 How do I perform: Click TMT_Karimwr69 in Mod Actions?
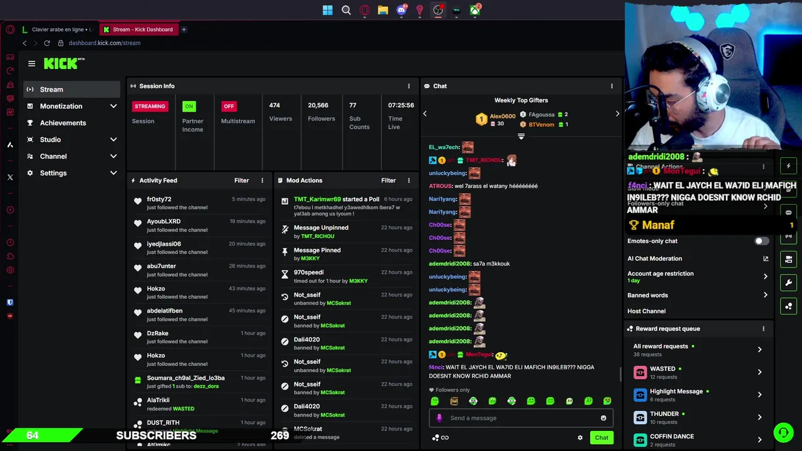317,199
